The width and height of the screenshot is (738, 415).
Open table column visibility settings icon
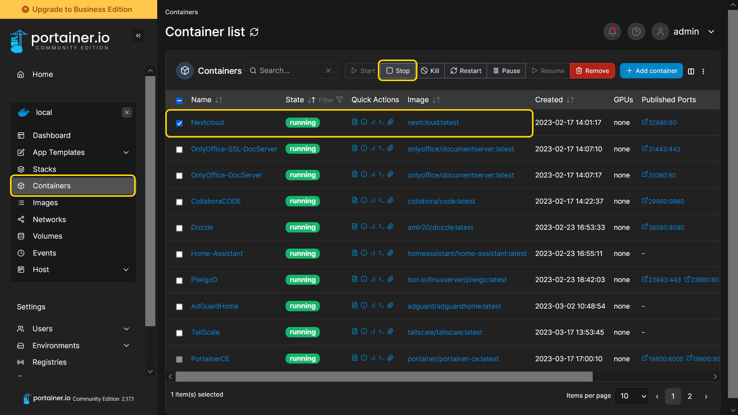[x=691, y=71]
